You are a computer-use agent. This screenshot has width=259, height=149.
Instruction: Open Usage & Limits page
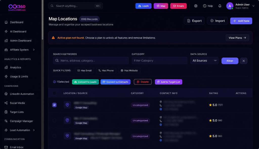coord(19,77)
